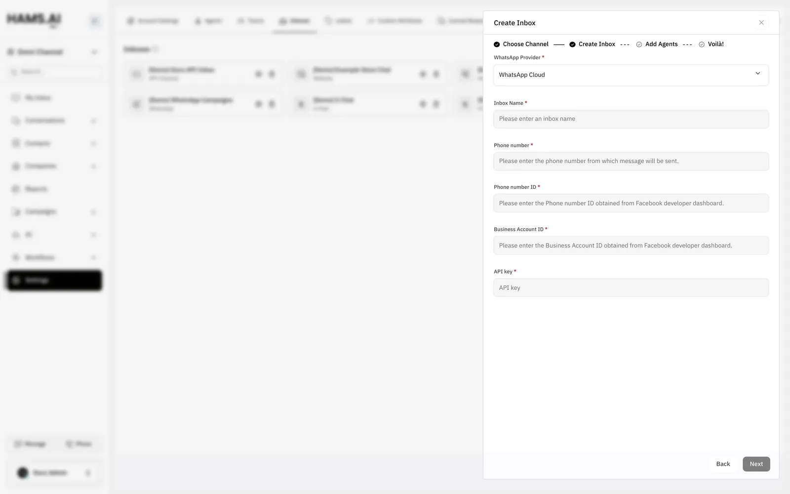The image size is (790, 494).
Task: Select the Choose Channel step
Action: (521, 44)
